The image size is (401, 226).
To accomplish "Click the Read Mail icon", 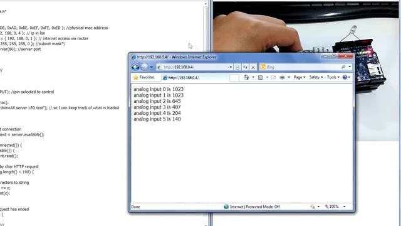I will [x=273, y=77].
